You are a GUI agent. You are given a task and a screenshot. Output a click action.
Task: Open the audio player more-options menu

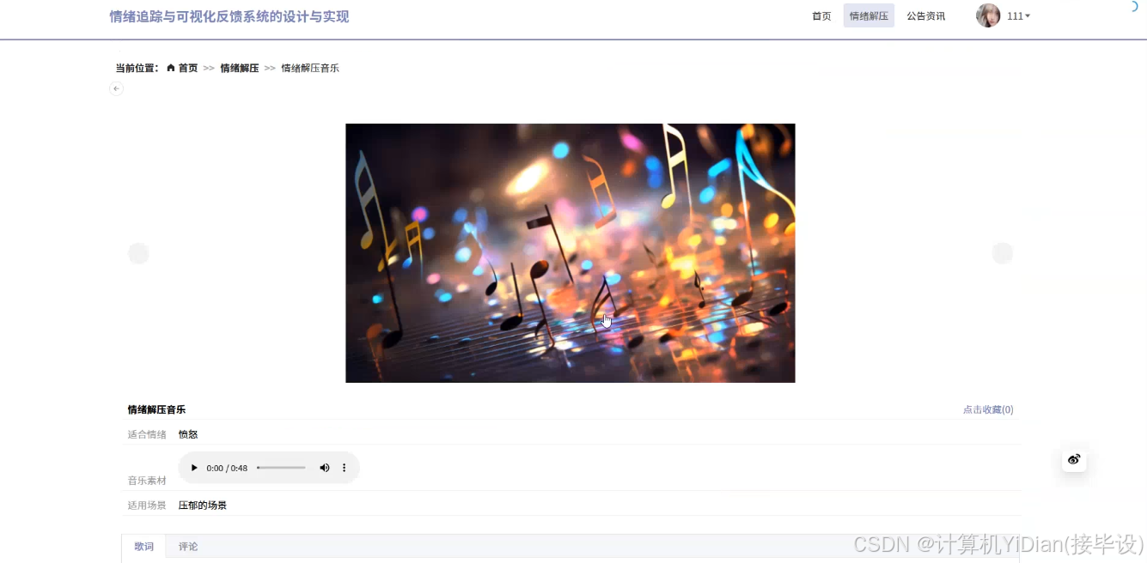(345, 468)
